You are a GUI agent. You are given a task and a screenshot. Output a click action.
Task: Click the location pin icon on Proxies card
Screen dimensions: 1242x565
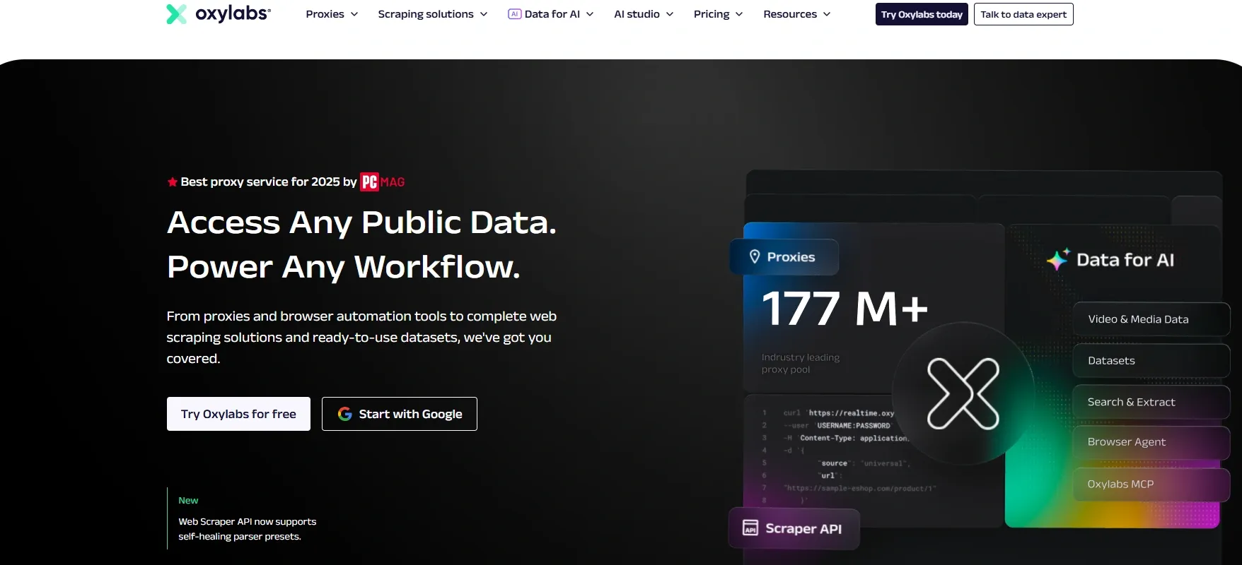(x=755, y=256)
